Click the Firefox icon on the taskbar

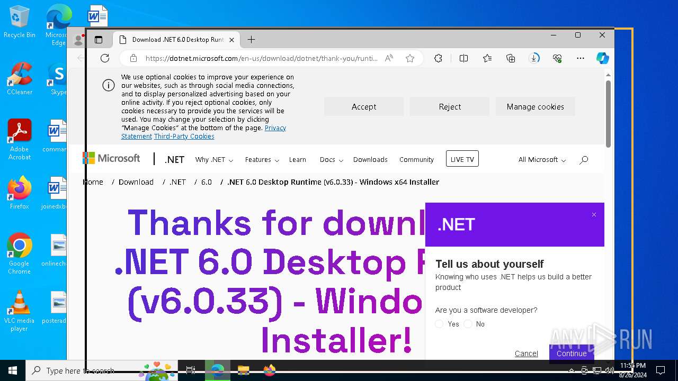[x=269, y=370]
